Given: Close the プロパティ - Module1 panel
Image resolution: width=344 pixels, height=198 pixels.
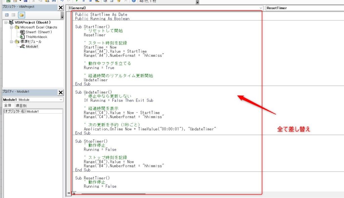Looking at the screenshot, I should [x=61, y=92].
